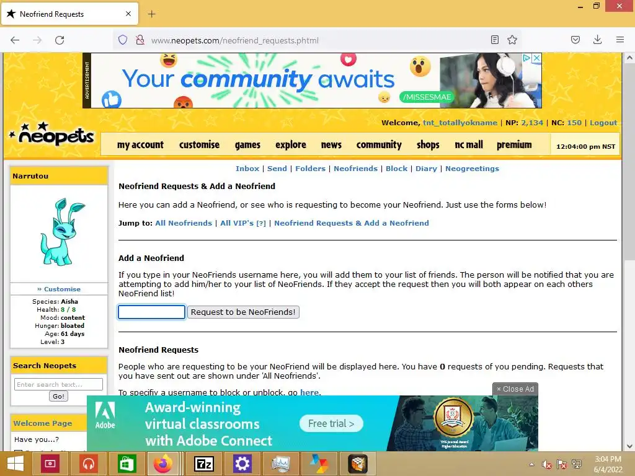Go back with the browser back arrow
Viewport: 635px width, 476px height.
click(x=15, y=40)
